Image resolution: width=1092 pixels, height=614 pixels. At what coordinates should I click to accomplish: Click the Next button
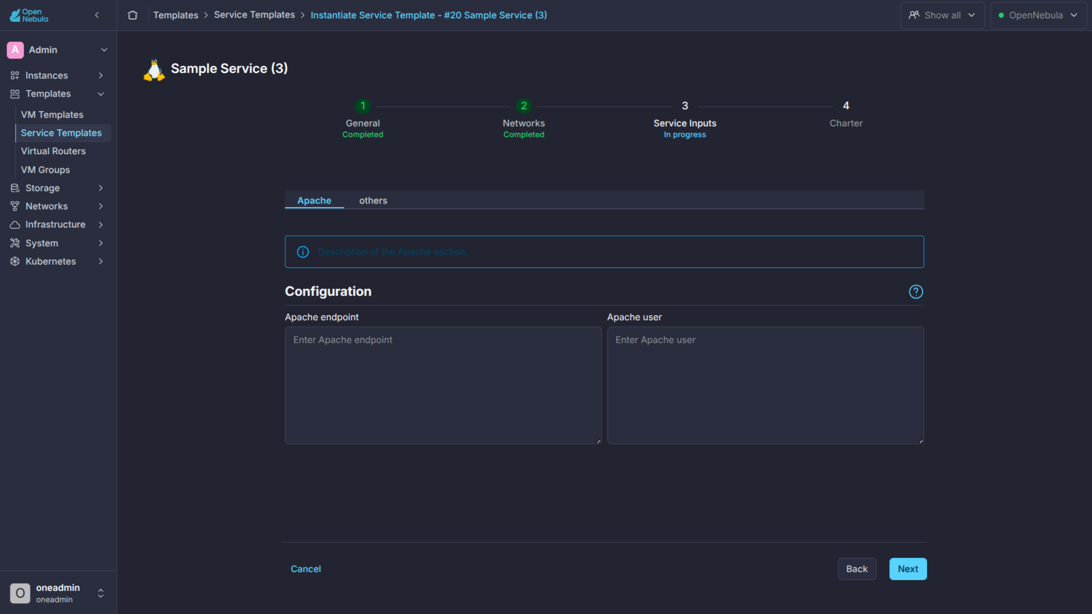tap(908, 569)
